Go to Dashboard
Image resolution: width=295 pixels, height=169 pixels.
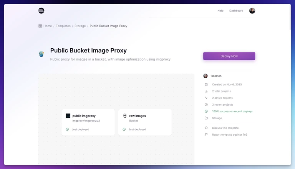236,11
